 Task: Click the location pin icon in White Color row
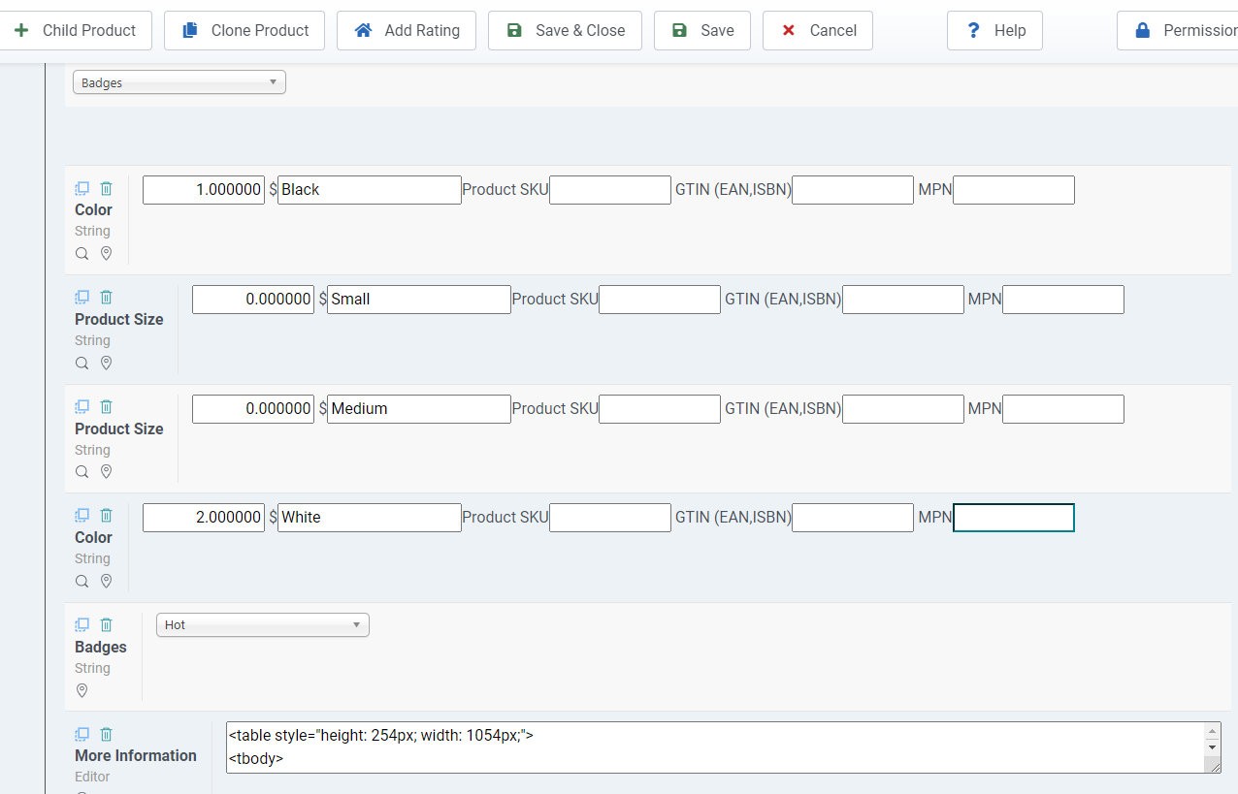[107, 582]
